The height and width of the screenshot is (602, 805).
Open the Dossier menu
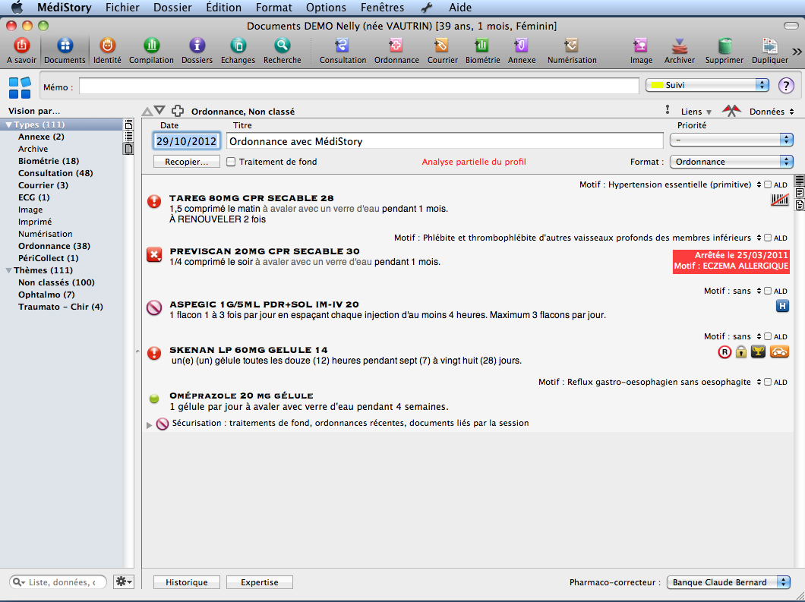pyautogui.click(x=172, y=8)
